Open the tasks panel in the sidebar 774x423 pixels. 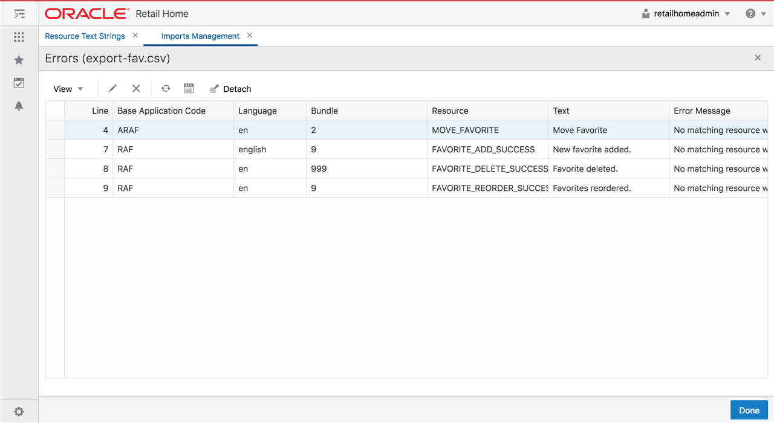point(19,83)
